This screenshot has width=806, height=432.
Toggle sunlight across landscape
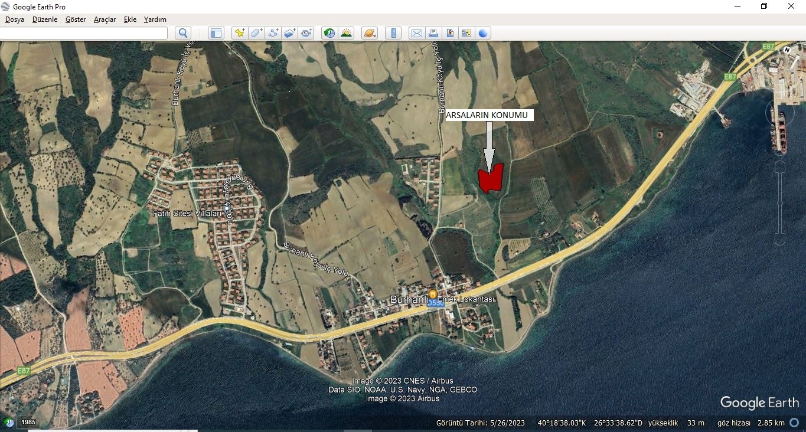click(346, 33)
